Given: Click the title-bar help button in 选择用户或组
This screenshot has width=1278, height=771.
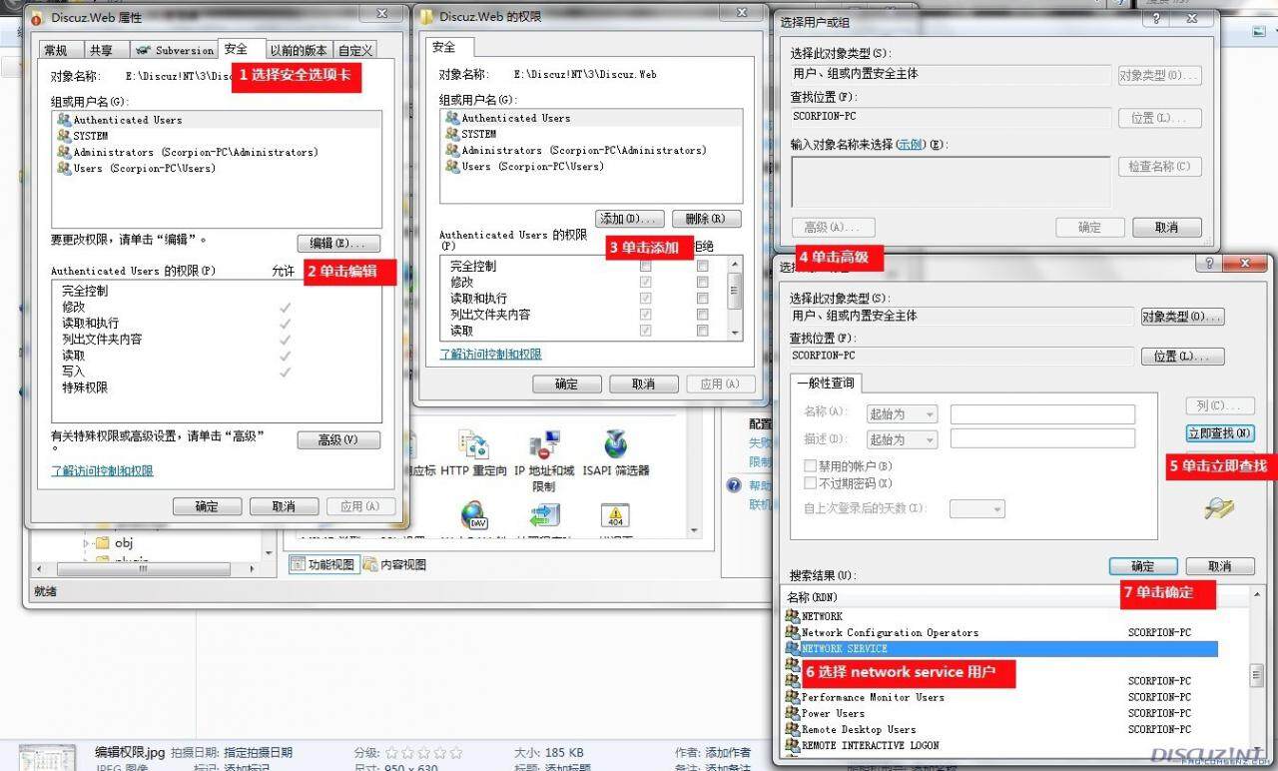Looking at the screenshot, I should coord(1157,19).
